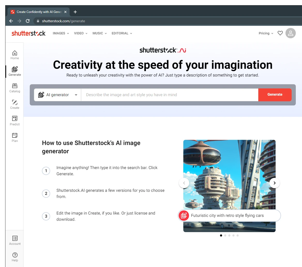The image size is (302, 267).
Task: Jump to the fourth carousel dot
Action: 233,235
